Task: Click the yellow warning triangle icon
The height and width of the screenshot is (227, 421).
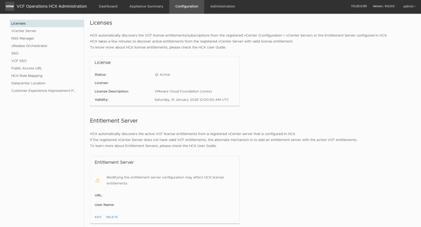Action: click(97, 180)
